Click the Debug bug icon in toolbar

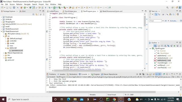coord(49,8)
